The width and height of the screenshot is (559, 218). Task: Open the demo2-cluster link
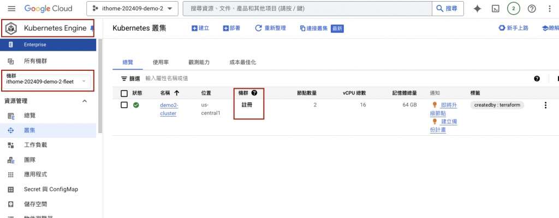169,110
